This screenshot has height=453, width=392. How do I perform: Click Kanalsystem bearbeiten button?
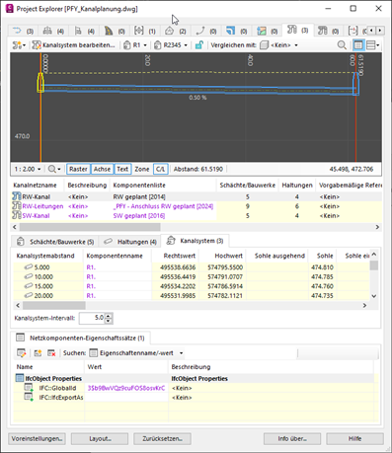(74, 45)
